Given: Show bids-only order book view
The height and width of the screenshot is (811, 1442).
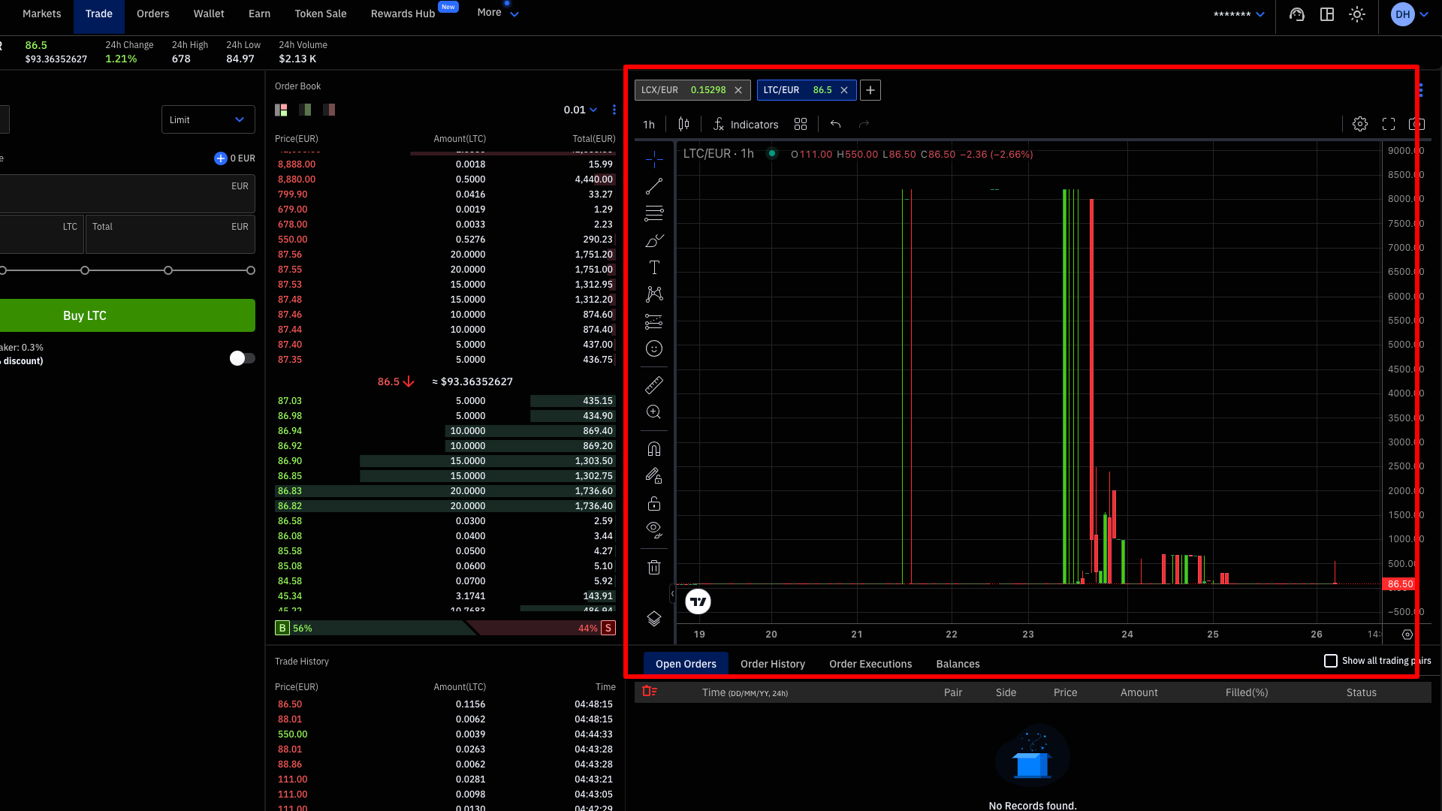Looking at the screenshot, I should (x=305, y=110).
